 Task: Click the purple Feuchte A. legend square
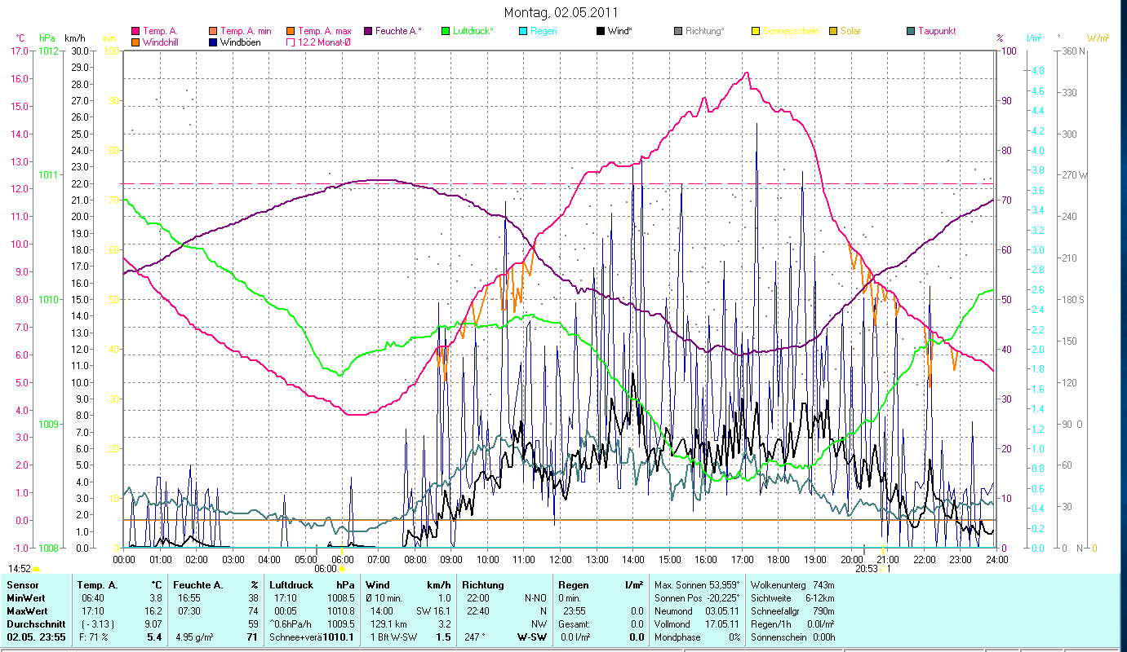[x=368, y=31]
